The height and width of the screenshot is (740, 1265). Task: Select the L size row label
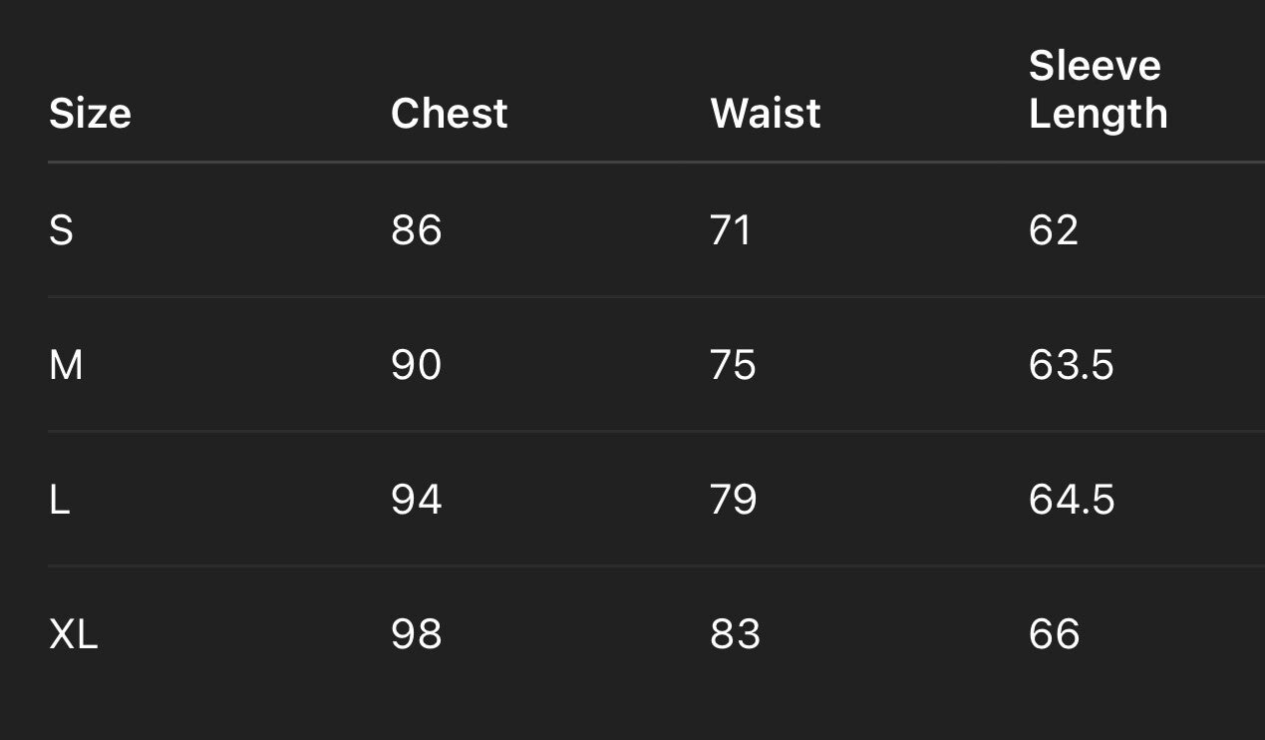point(60,500)
